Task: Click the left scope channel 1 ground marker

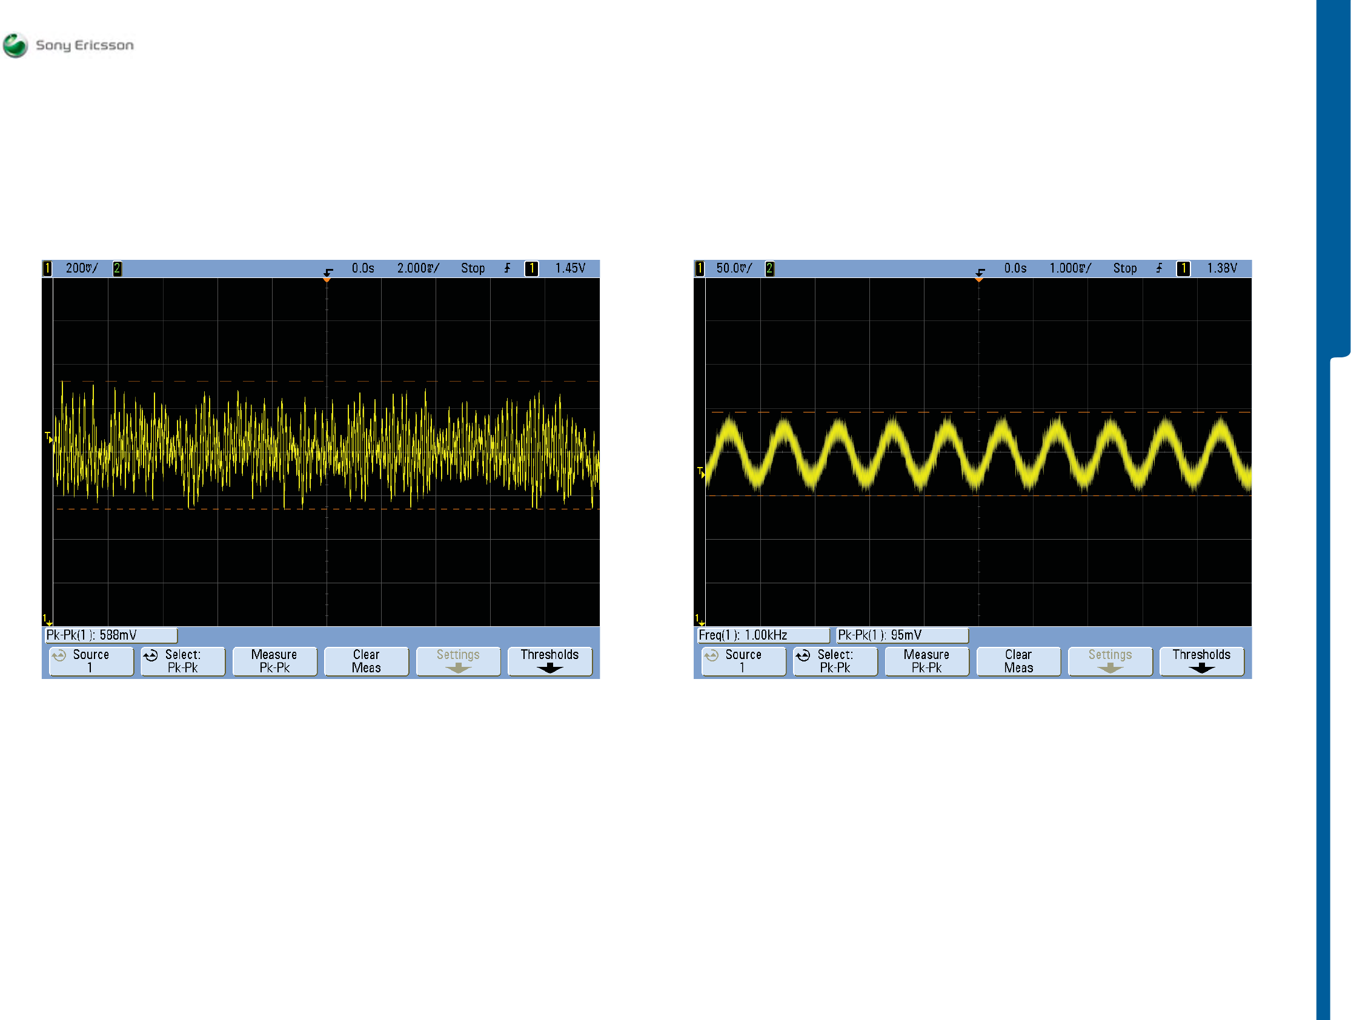Action: 47,620
